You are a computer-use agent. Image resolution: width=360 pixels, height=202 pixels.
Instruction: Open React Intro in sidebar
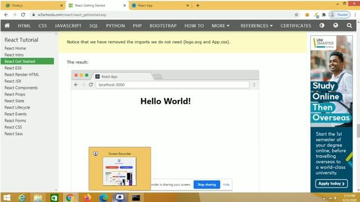point(14,55)
